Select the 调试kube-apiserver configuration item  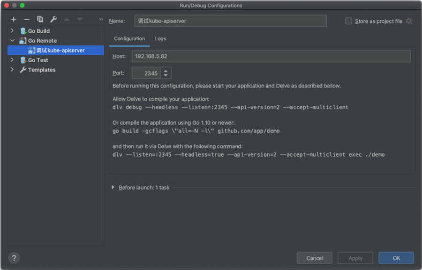tap(60, 51)
